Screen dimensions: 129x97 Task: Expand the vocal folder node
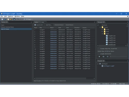102,32
